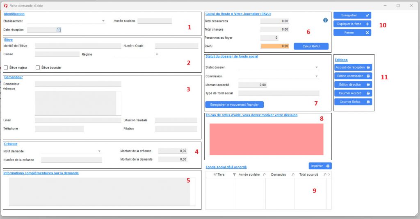
Task: Duplicate the record with Dupliquer la fiche
Action: tap(352, 24)
